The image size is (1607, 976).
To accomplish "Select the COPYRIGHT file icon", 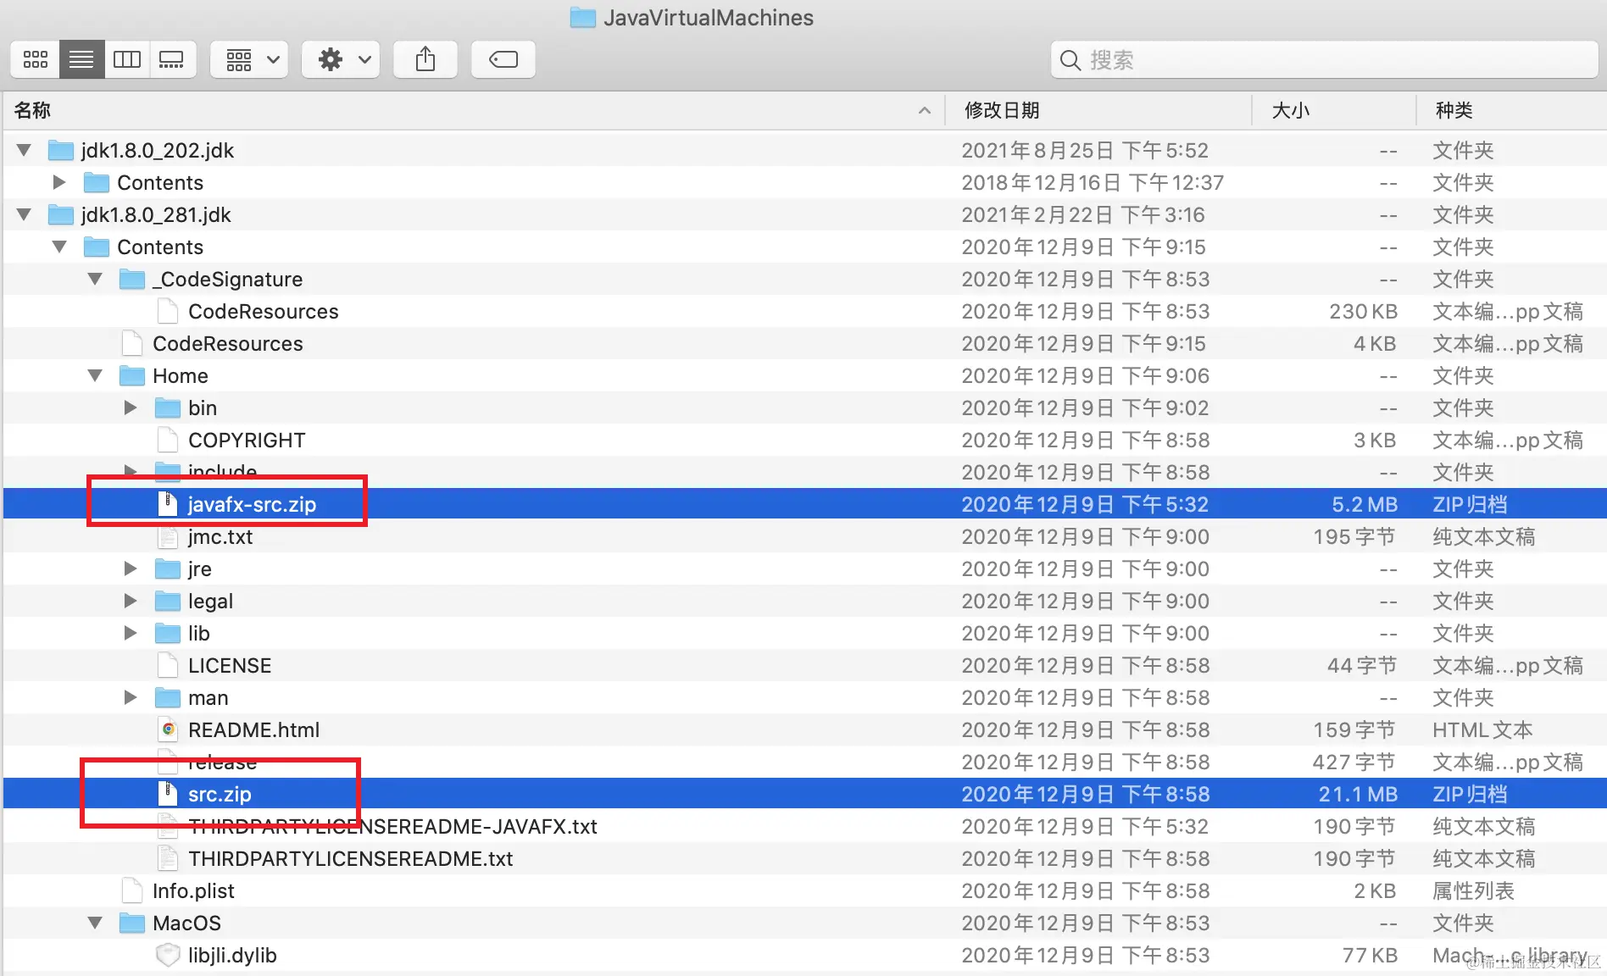I will (x=168, y=440).
